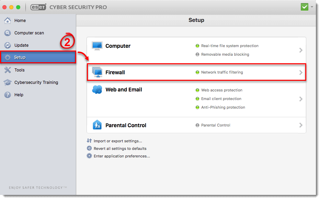The image size is (319, 198).
Task: Select the Setup menu item
Action: [x=38, y=57]
